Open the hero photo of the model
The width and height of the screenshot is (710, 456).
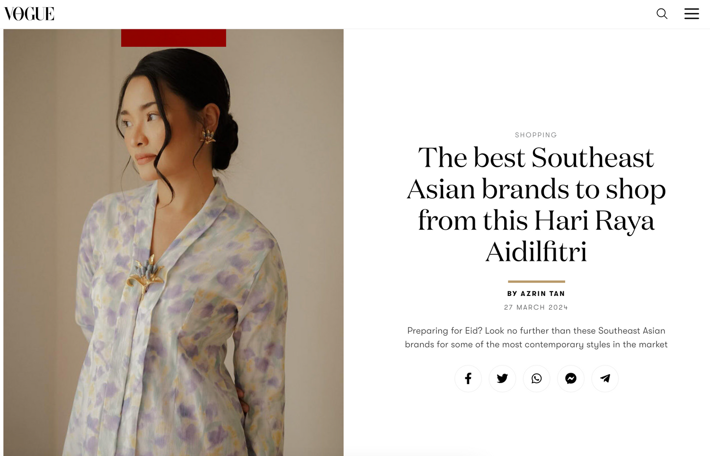tap(173, 242)
